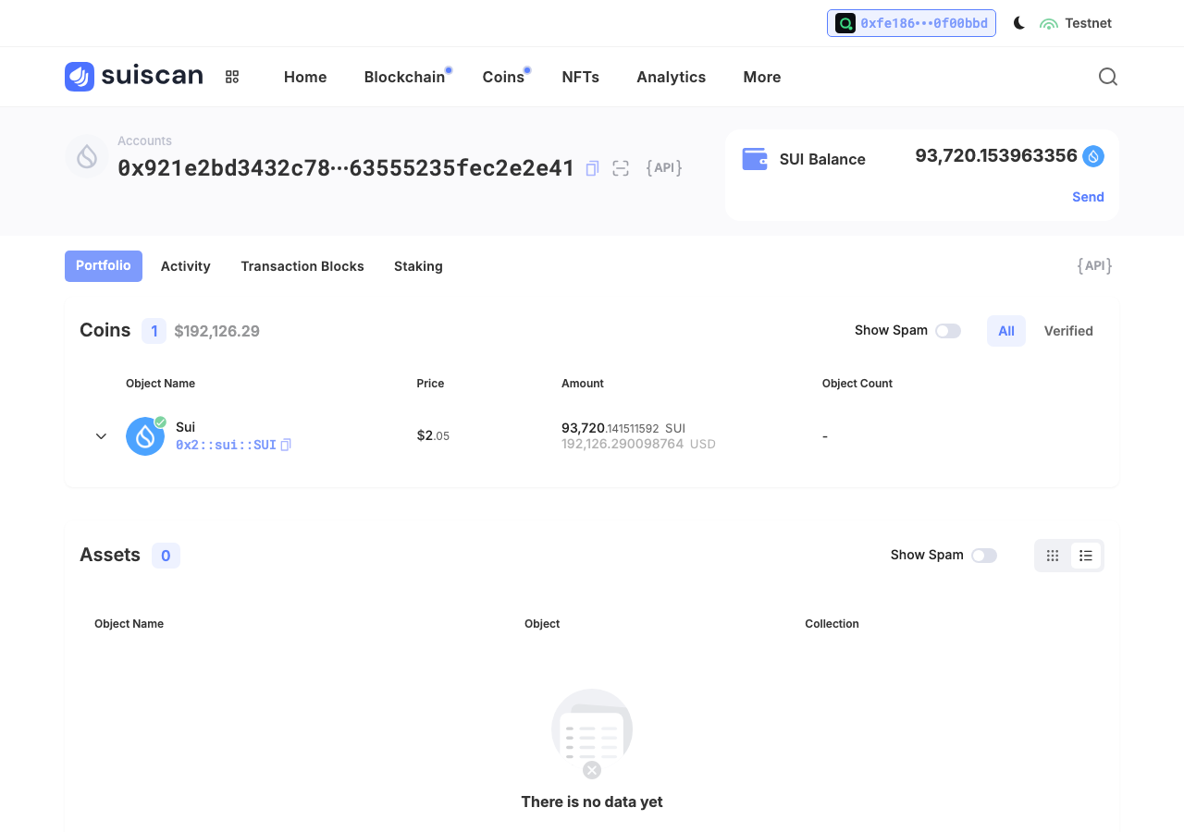Image resolution: width=1184 pixels, height=832 pixels.
Task: Show QR code for account address
Action: [x=621, y=168]
